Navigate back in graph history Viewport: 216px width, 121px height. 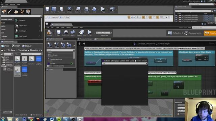[80, 44]
